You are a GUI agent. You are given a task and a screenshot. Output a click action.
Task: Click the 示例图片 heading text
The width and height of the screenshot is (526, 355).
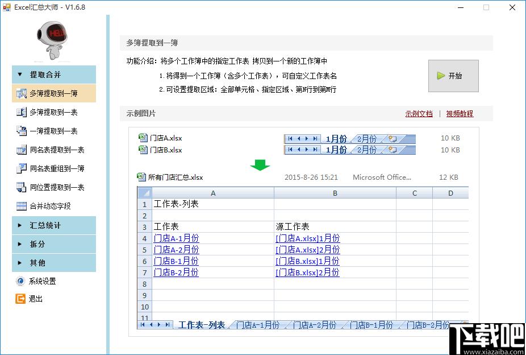click(141, 114)
